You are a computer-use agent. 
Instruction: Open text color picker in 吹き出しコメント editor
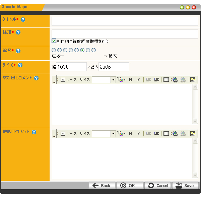click(x=121, y=80)
